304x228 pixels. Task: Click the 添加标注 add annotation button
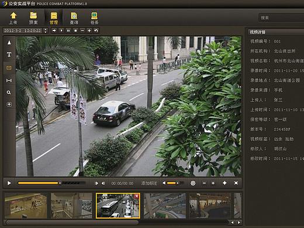149,183
